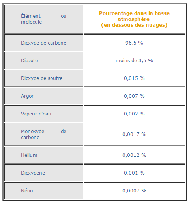Image resolution: width=189 pixels, height=203 pixels.
Task: Select the "Vapeur d'eau" cell
Action: pyautogui.click(x=44, y=114)
